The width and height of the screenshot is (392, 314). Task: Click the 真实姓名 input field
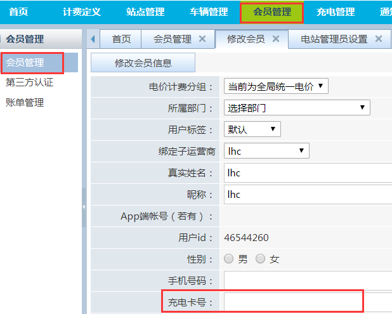[308, 173]
